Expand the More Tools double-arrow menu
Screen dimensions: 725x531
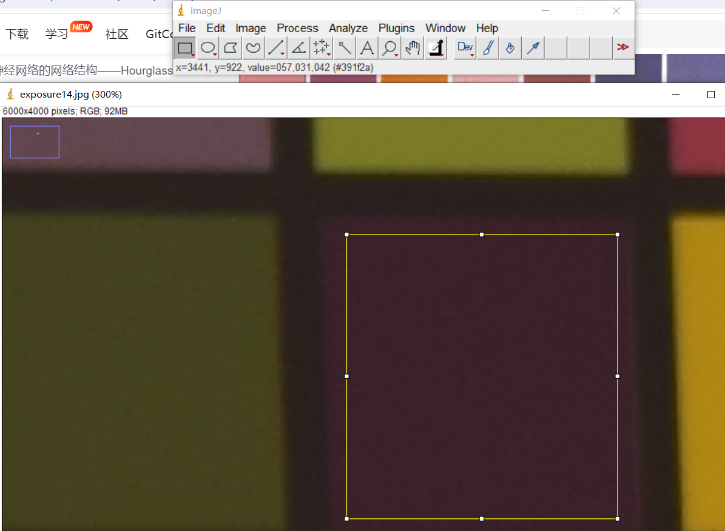click(622, 48)
